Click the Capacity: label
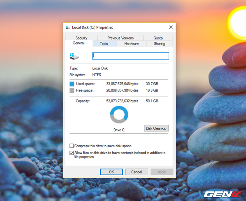 [83, 101]
